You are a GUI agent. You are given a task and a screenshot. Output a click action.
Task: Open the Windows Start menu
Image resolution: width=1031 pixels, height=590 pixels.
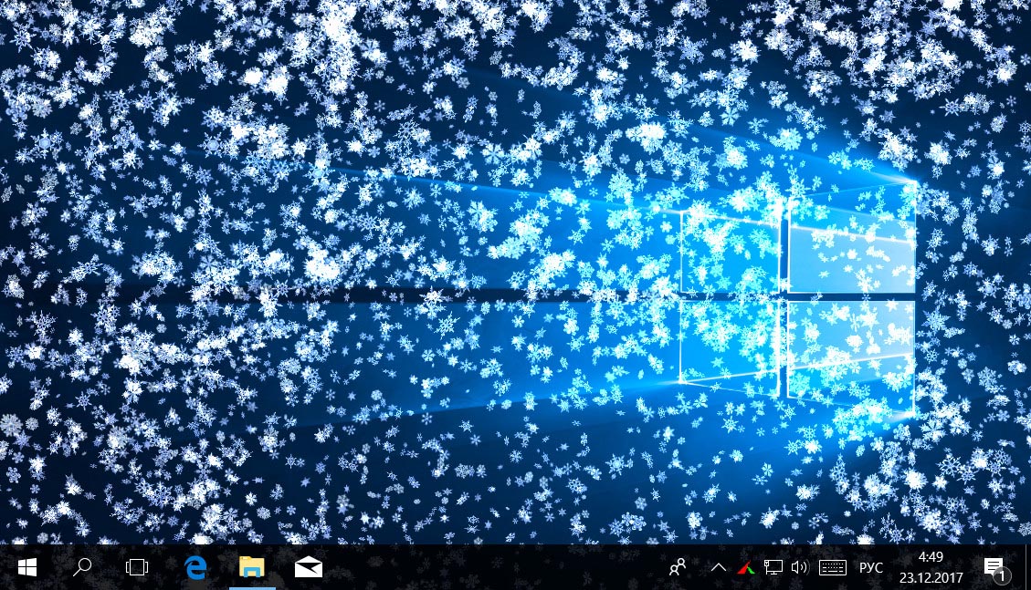click(x=27, y=567)
